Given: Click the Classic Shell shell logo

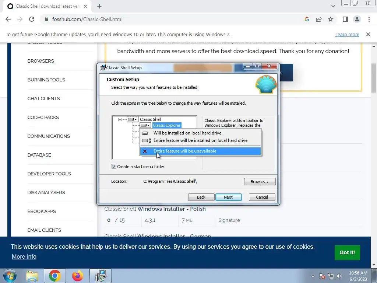Looking at the screenshot, I should [x=266, y=84].
